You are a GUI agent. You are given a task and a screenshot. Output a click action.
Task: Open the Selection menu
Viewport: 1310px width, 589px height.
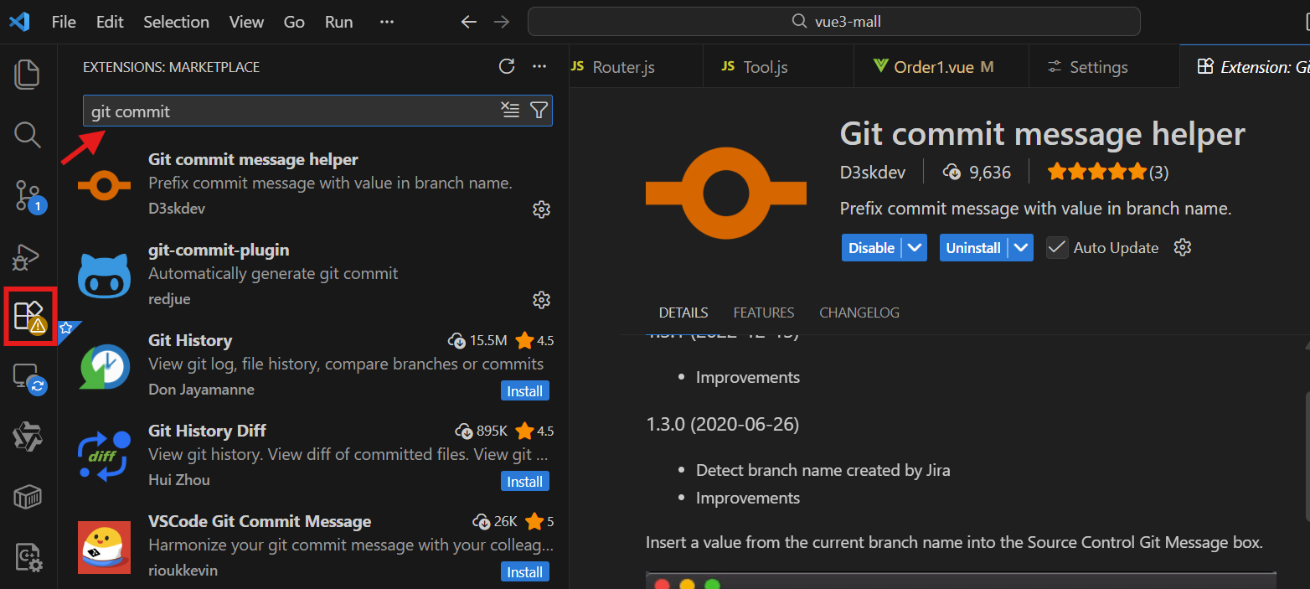pyautogui.click(x=176, y=22)
